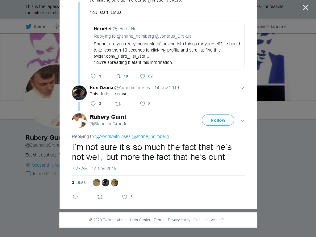Open @Aworldwithroses reply mention link

[x=112, y=136]
